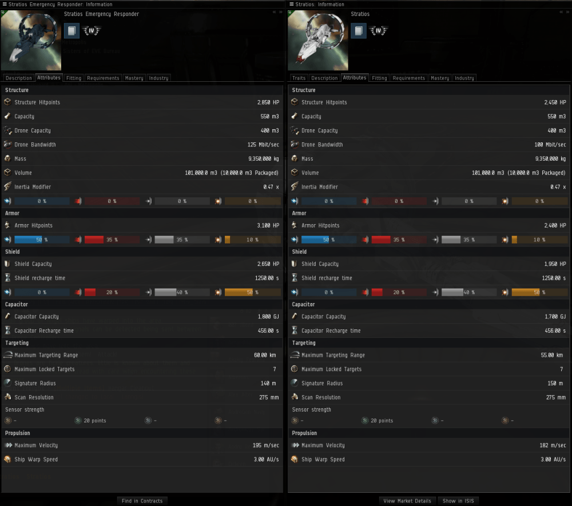Switch to the Fitting tab
Viewport: 572px width, 506px height.
(x=73, y=78)
